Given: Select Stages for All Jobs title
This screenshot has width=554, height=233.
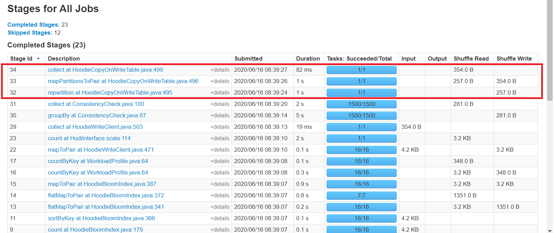Looking at the screenshot, I should (x=53, y=9).
